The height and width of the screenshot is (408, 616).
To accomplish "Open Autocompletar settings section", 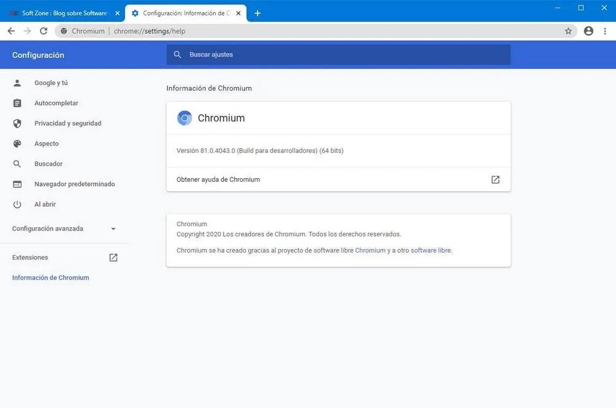I will 56,103.
